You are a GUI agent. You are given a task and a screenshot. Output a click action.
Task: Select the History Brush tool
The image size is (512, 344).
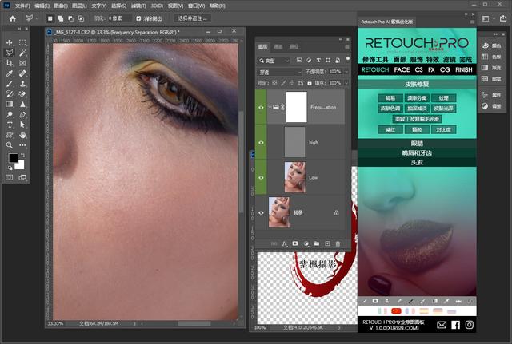pos(10,94)
